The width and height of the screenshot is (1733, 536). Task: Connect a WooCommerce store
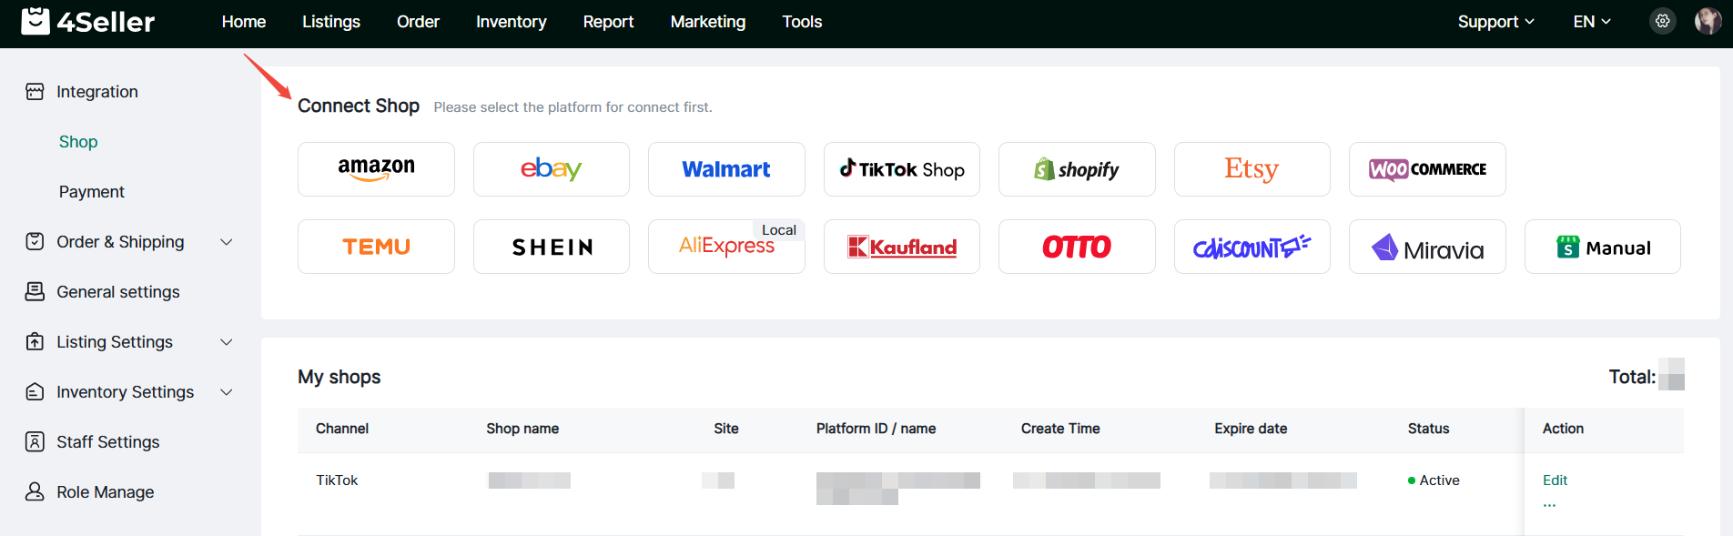pyautogui.click(x=1427, y=169)
